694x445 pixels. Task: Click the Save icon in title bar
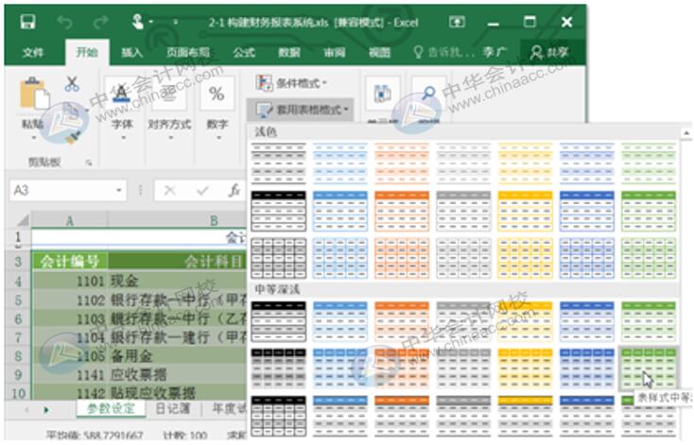pos(27,21)
